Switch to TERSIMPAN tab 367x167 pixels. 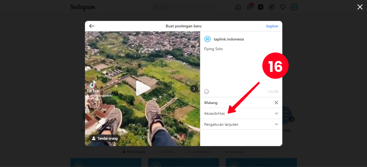click(x=199, y=152)
